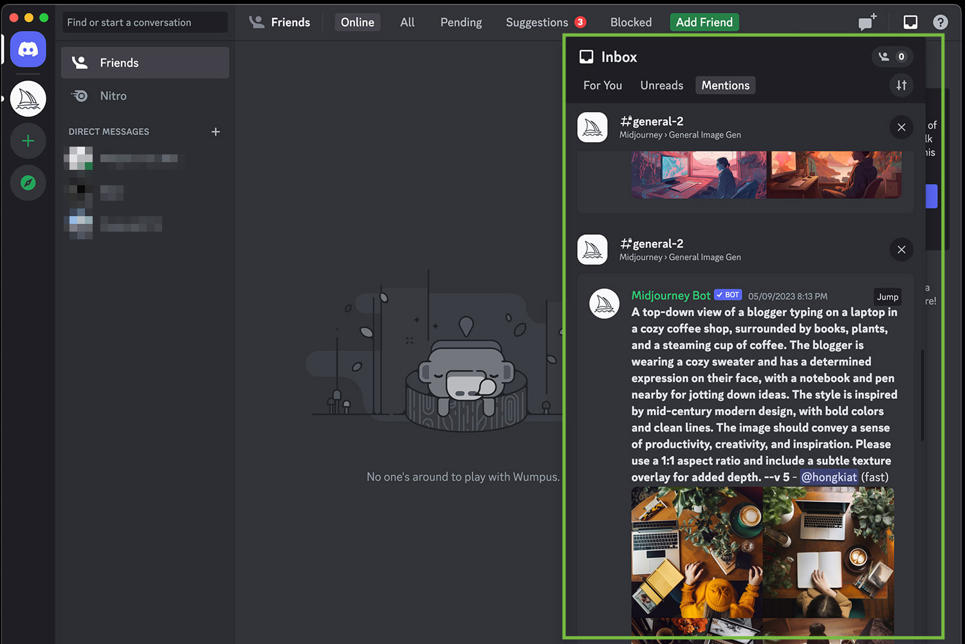Open first direct message conversation
Viewport: 965px width, 644px height.
145,158
